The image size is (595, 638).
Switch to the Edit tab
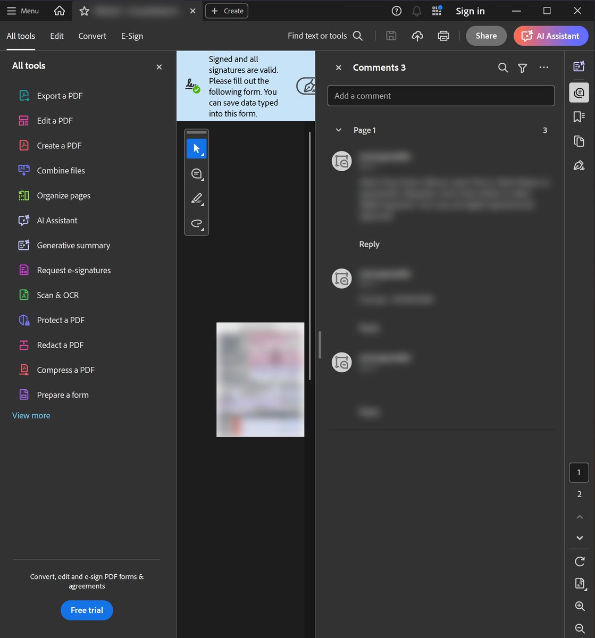click(x=57, y=36)
